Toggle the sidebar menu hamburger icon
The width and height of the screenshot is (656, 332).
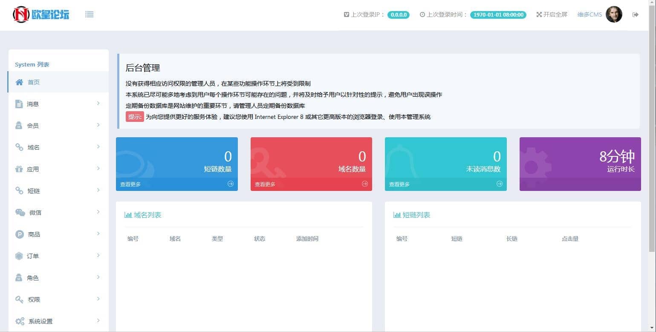pos(89,14)
